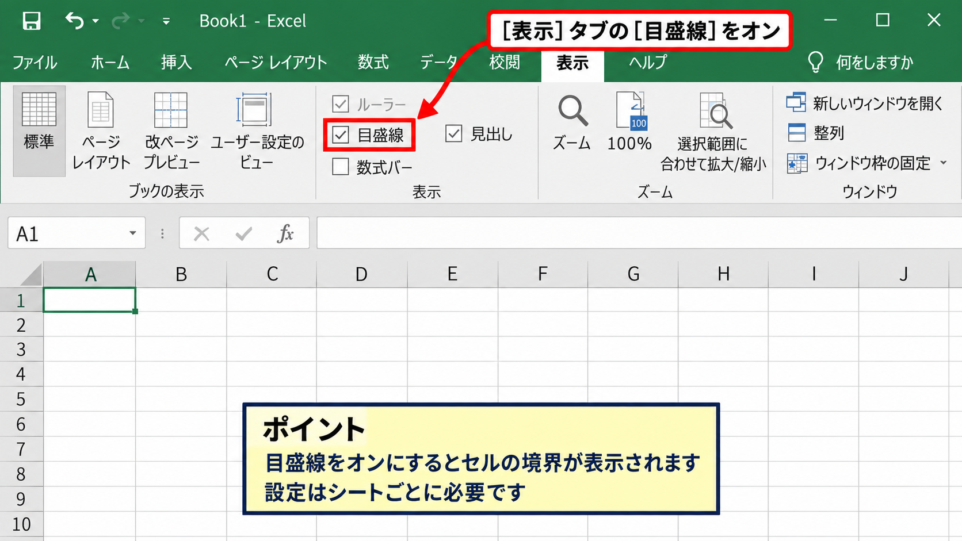962x541 pixels.
Task: Select column H header
Action: [723, 274]
